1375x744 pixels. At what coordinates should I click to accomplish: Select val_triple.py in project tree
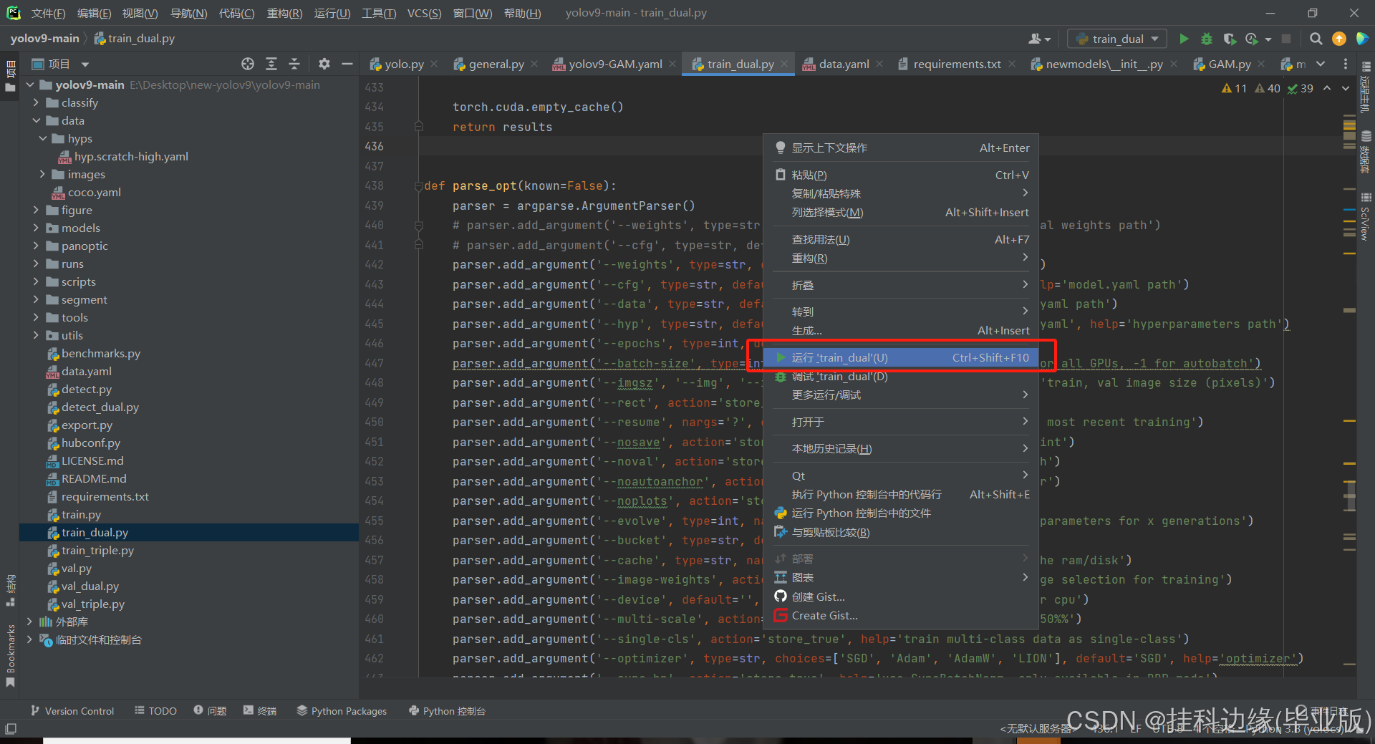pyautogui.click(x=92, y=604)
